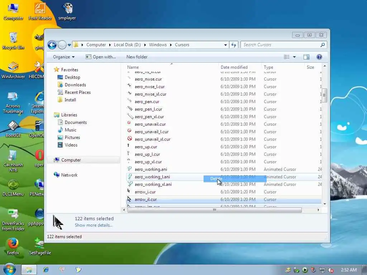Viewport: 367px width, 275px height.
Task: Click the aero_working.ani animated cursor icon
Action: tap(129, 169)
